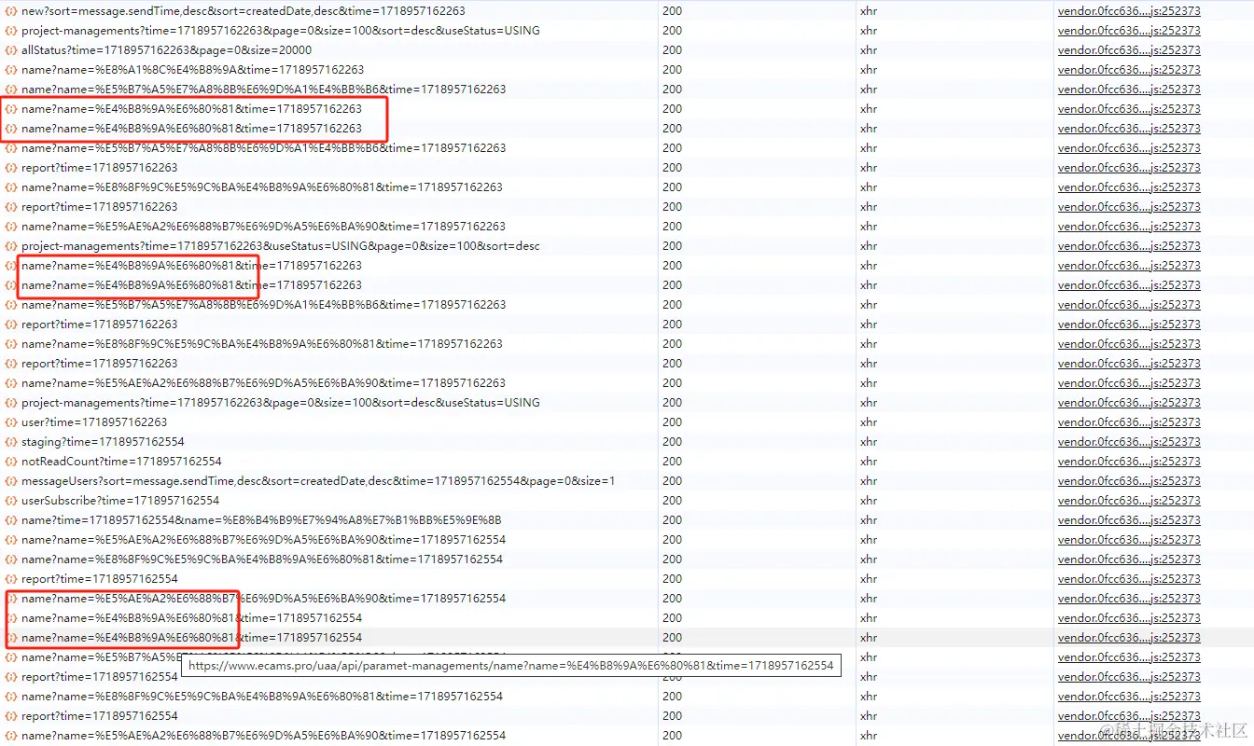Click the xhr type cell in the userSubscribe row
The image size is (1254, 746).
(x=869, y=501)
